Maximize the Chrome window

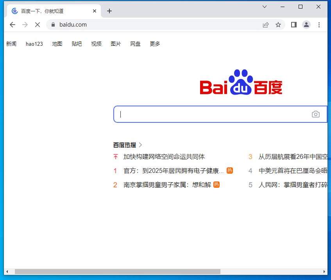click(301, 7)
